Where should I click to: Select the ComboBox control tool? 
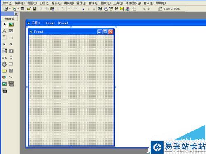5,51
